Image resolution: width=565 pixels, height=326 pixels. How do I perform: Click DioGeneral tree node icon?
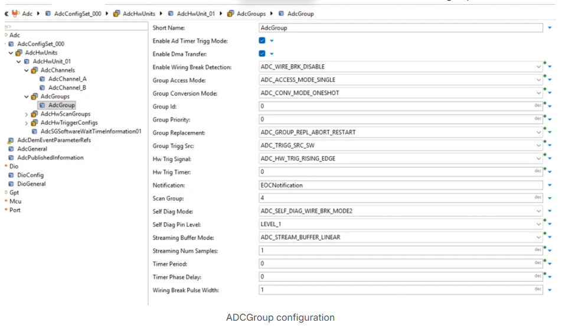point(11,184)
